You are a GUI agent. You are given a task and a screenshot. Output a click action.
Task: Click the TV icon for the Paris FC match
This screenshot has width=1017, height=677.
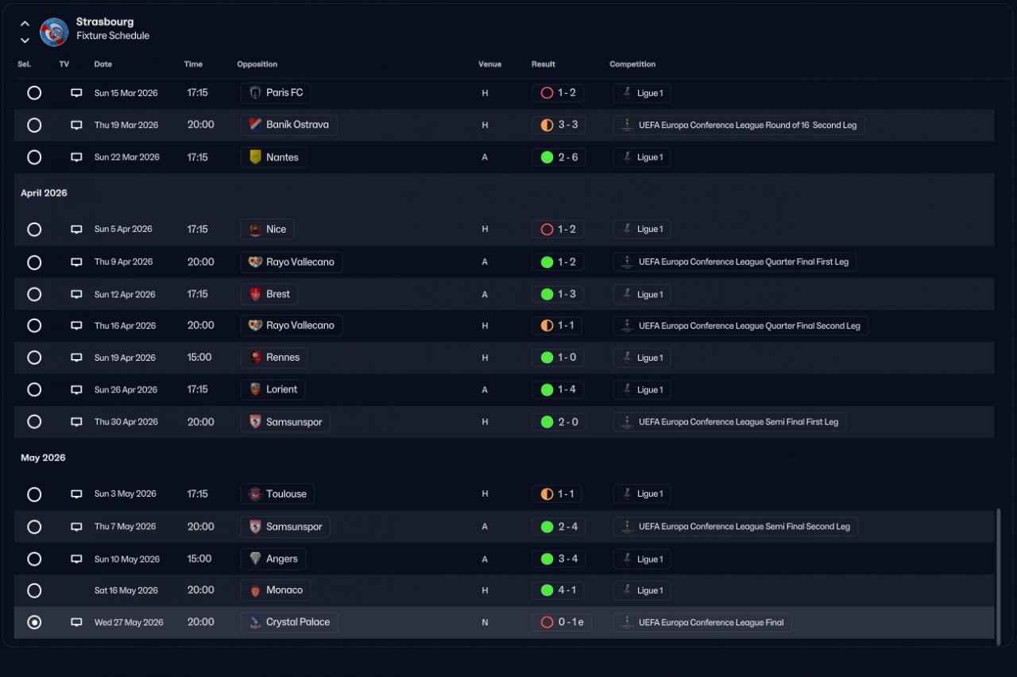[76, 93]
